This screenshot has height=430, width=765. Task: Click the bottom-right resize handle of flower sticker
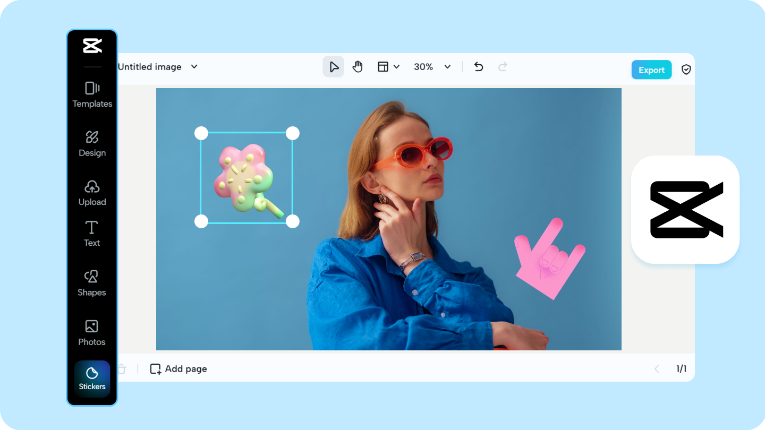click(293, 221)
